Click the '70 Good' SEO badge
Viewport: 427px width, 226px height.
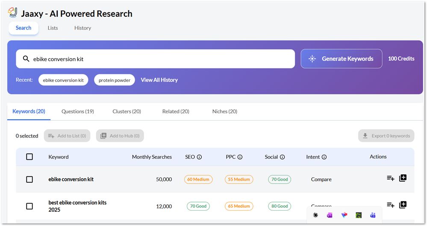(198, 206)
